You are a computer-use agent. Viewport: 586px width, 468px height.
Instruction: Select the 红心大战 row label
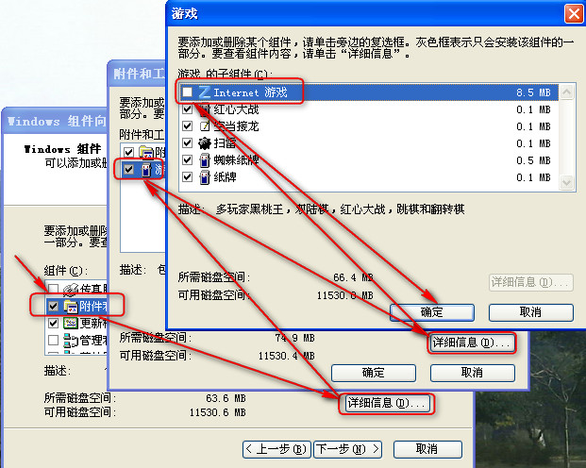(236, 109)
